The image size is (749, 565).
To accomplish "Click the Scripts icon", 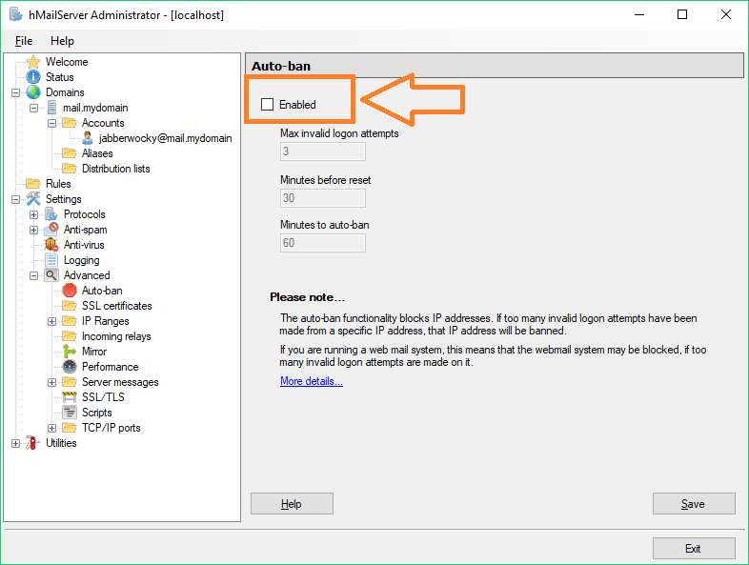I will click(x=70, y=413).
